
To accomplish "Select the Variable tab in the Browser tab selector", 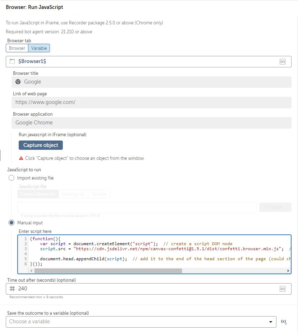I will coord(39,48).
